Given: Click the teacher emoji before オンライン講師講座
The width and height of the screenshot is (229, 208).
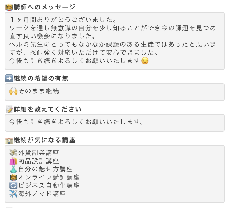Looking at the screenshot, I should [13, 177].
